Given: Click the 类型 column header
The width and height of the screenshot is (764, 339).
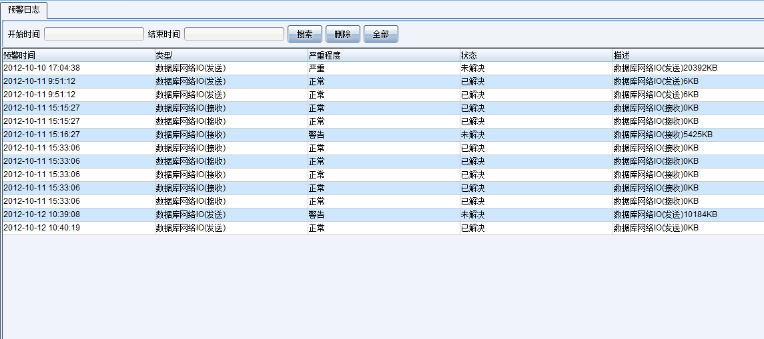Looking at the screenshot, I should pos(230,55).
